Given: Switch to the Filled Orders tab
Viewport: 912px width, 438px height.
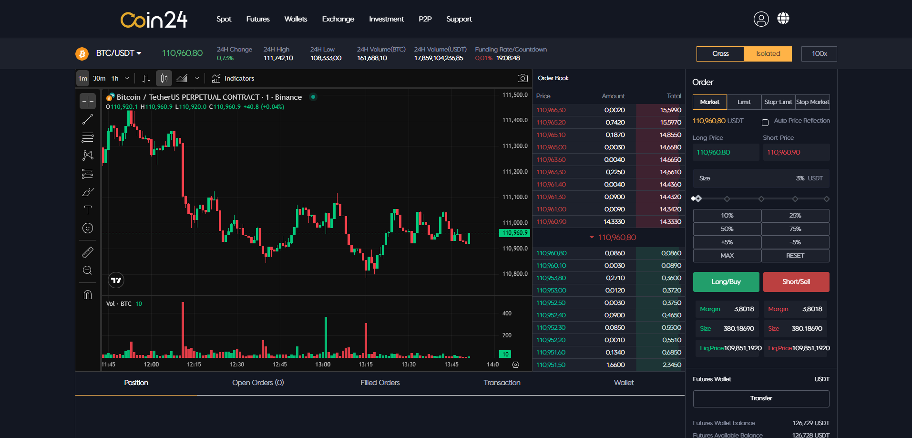Looking at the screenshot, I should [380, 382].
